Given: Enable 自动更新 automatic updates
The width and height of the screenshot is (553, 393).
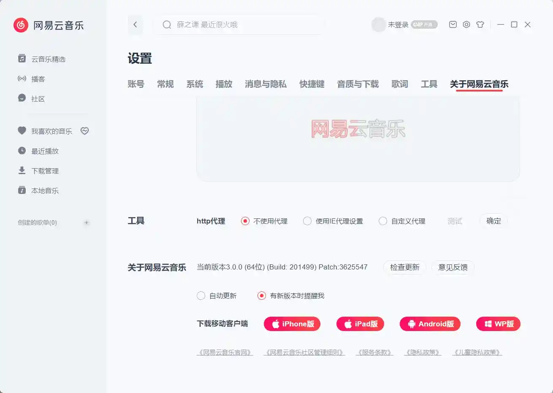Looking at the screenshot, I should (x=201, y=296).
